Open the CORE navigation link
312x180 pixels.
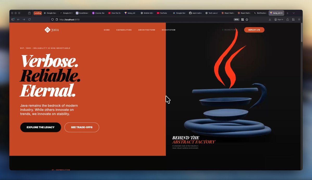[107, 30]
